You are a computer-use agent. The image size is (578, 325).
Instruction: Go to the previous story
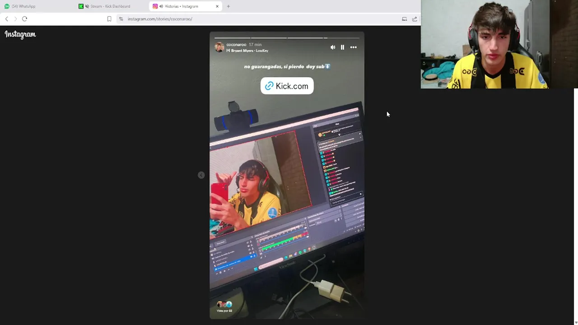coord(201,175)
